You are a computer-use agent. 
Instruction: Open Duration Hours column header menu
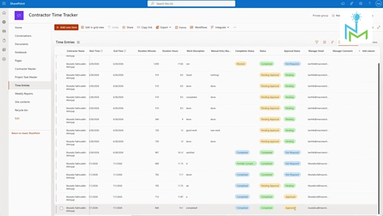click(170, 51)
